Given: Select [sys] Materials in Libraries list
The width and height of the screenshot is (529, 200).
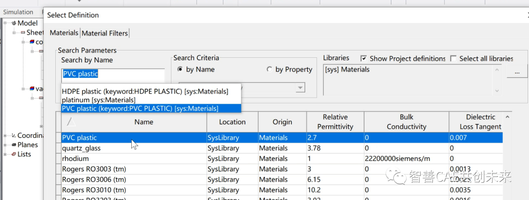Looking at the screenshot, I should click(347, 70).
